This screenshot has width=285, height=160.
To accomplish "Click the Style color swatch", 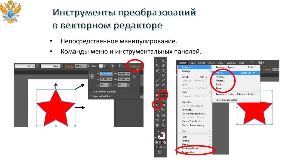I will [x=101, y=66].
